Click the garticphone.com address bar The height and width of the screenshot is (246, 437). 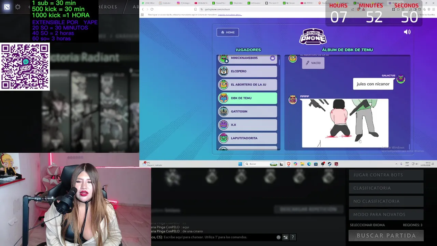tap(273, 9)
